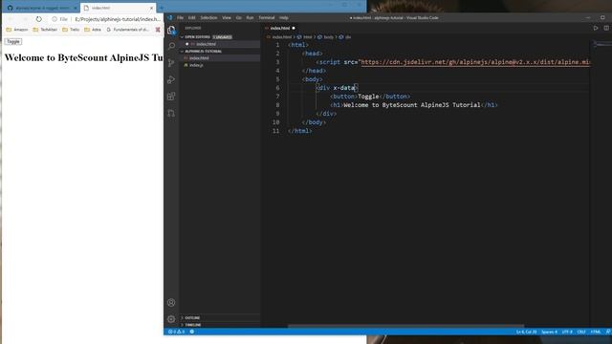Click the last activity bar icon below Extensions

[171, 113]
